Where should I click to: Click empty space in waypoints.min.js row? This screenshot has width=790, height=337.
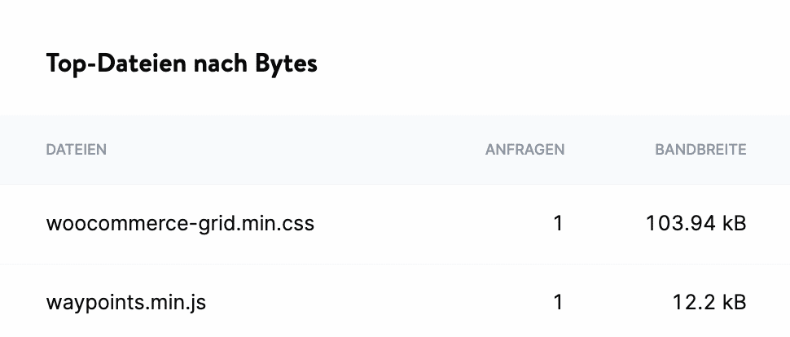pyautogui.click(x=366, y=303)
